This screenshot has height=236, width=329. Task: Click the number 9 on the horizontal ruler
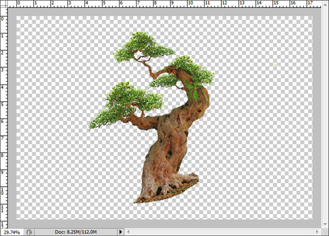point(172,3)
